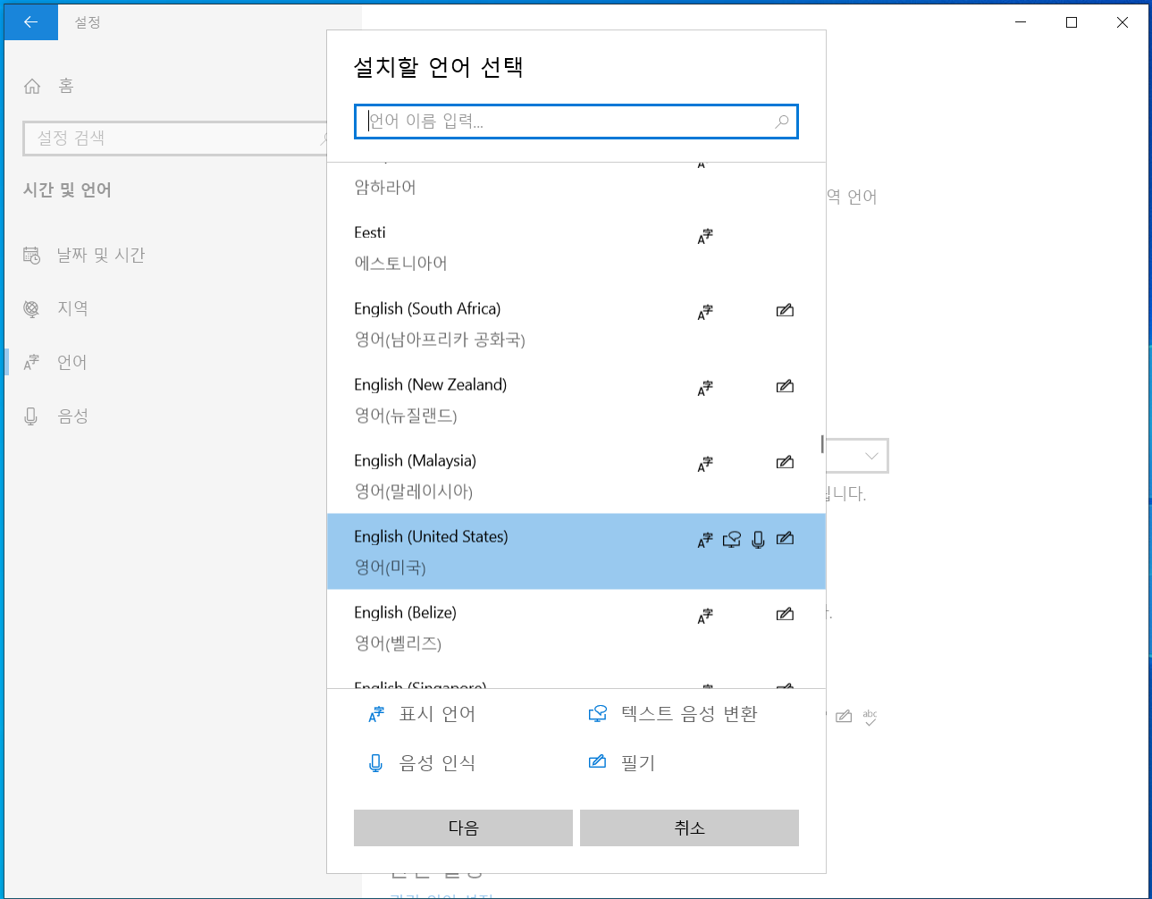Click the 음성 인식 legend icon
This screenshot has width=1152, height=899.
pyautogui.click(x=376, y=763)
